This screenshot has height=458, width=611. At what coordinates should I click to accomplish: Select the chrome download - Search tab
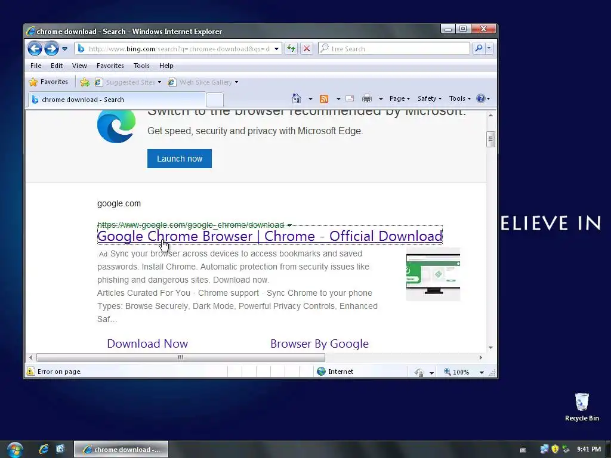(x=117, y=100)
